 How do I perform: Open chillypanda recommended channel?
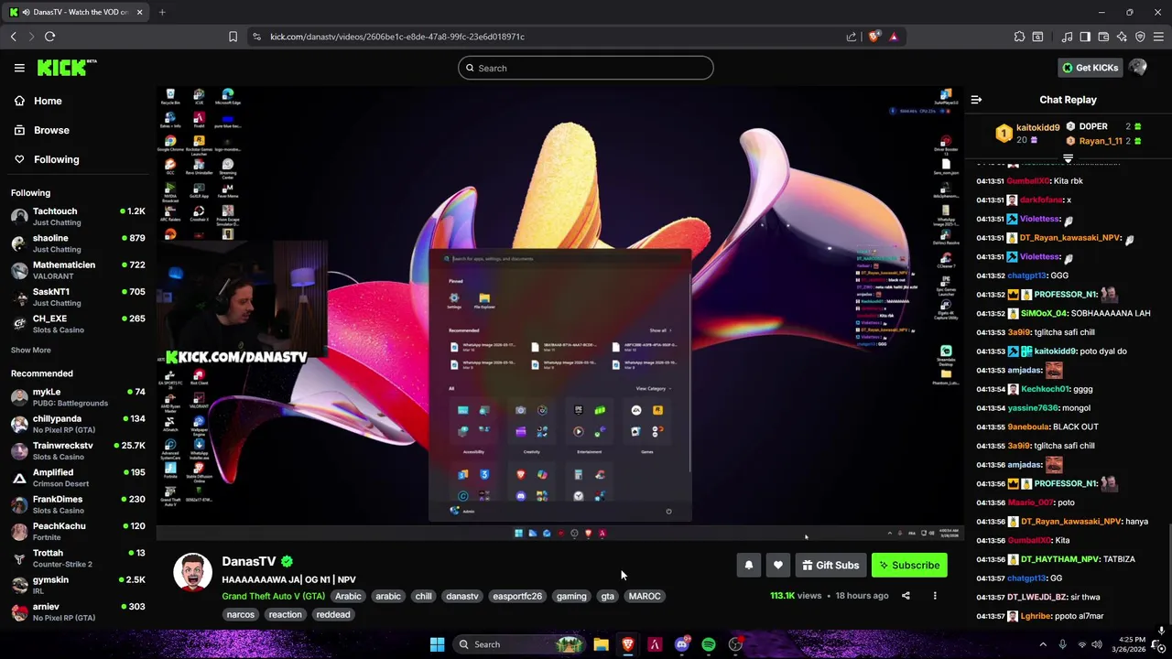(x=78, y=424)
